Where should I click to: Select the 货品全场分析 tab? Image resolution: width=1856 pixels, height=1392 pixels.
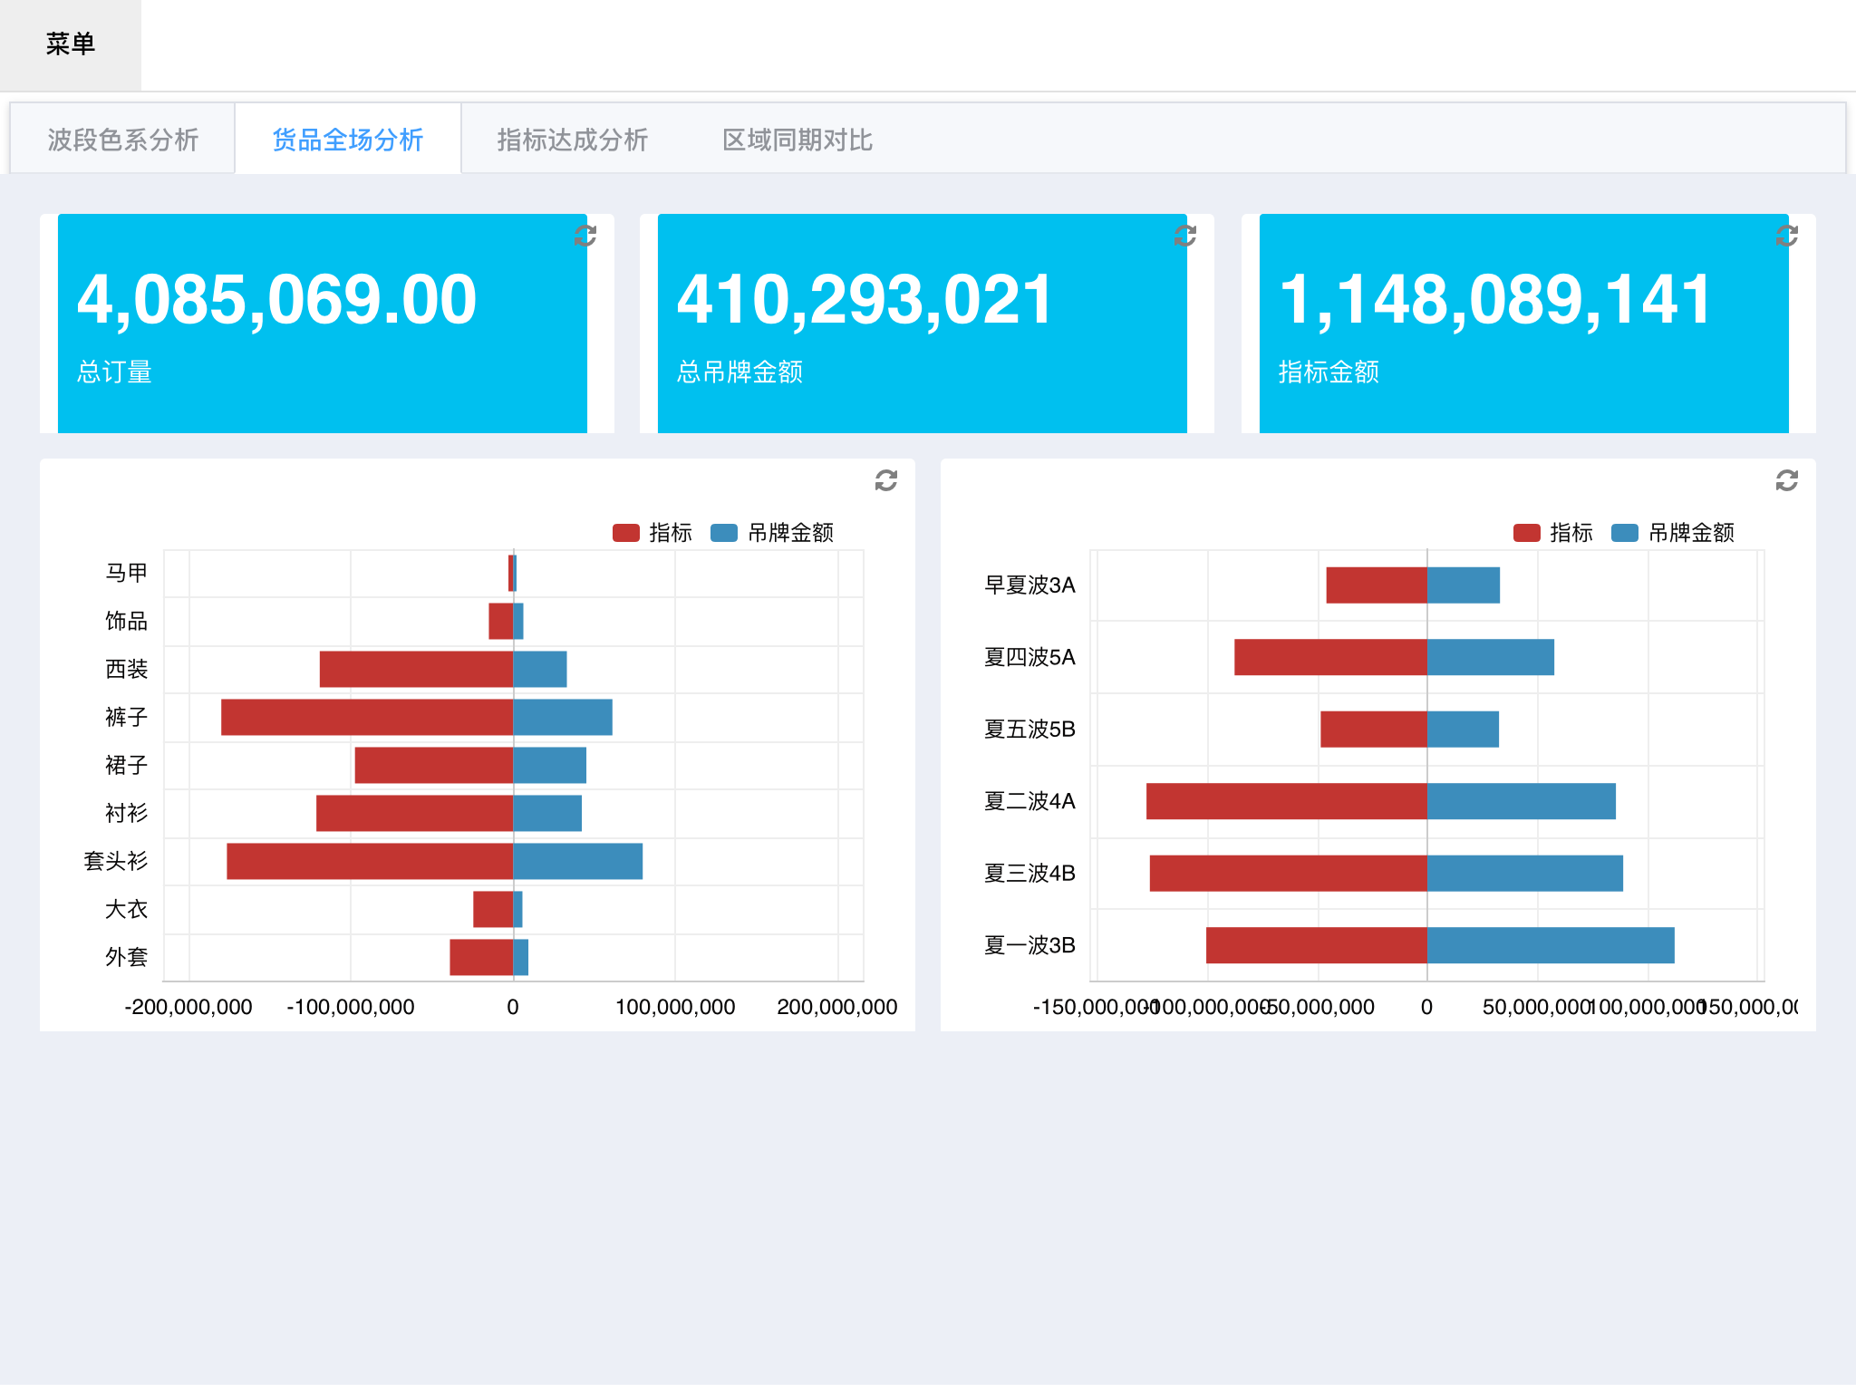(348, 140)
